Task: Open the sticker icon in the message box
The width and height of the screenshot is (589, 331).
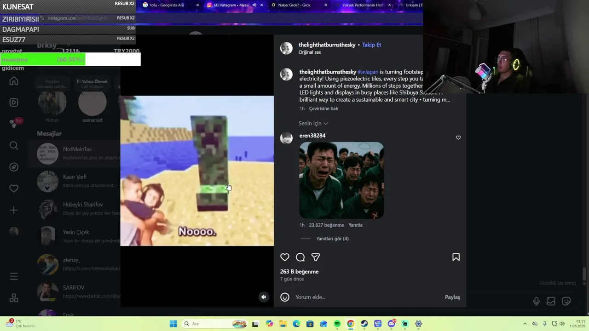Action: tap(566, 301)
